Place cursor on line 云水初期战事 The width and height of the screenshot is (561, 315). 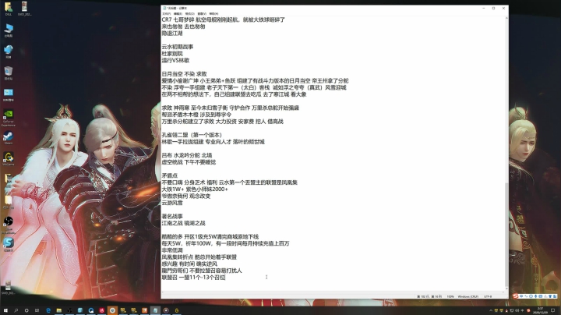pos(178,47)
